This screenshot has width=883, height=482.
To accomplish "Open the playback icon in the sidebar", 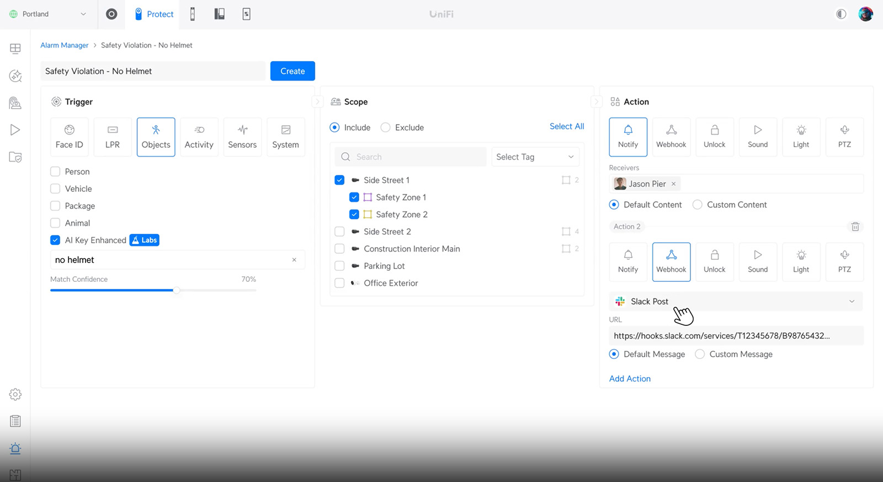I will click(15, 130).
